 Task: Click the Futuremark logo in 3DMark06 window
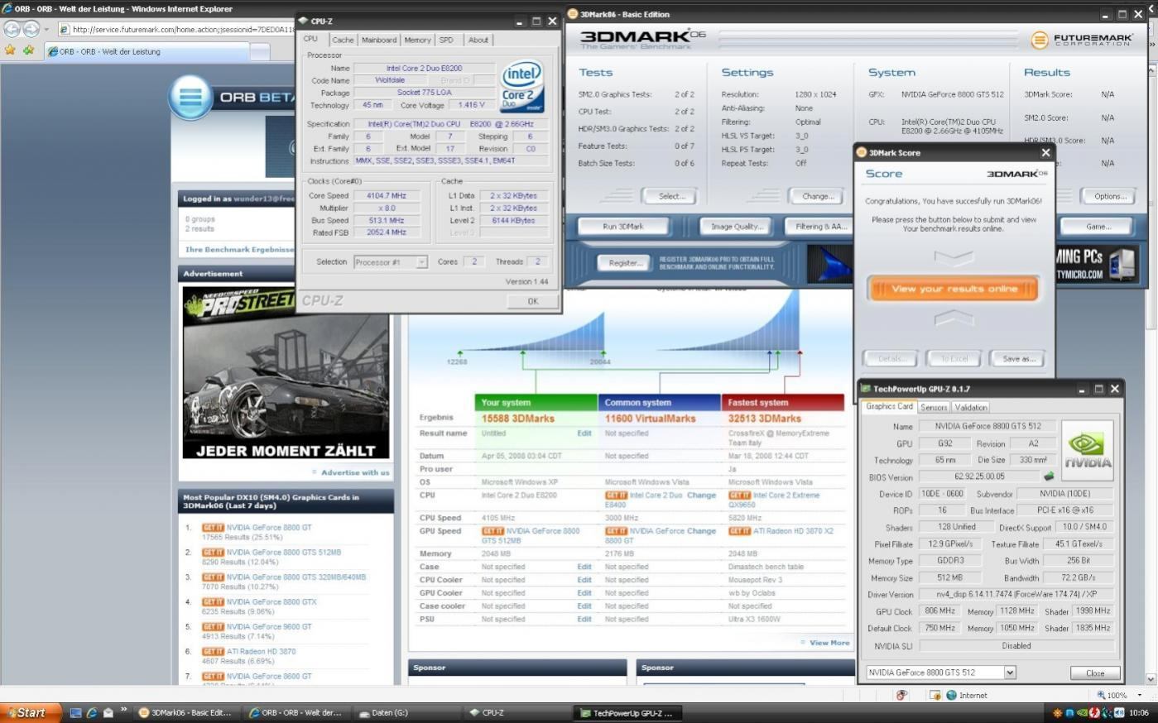(1080, 40)
